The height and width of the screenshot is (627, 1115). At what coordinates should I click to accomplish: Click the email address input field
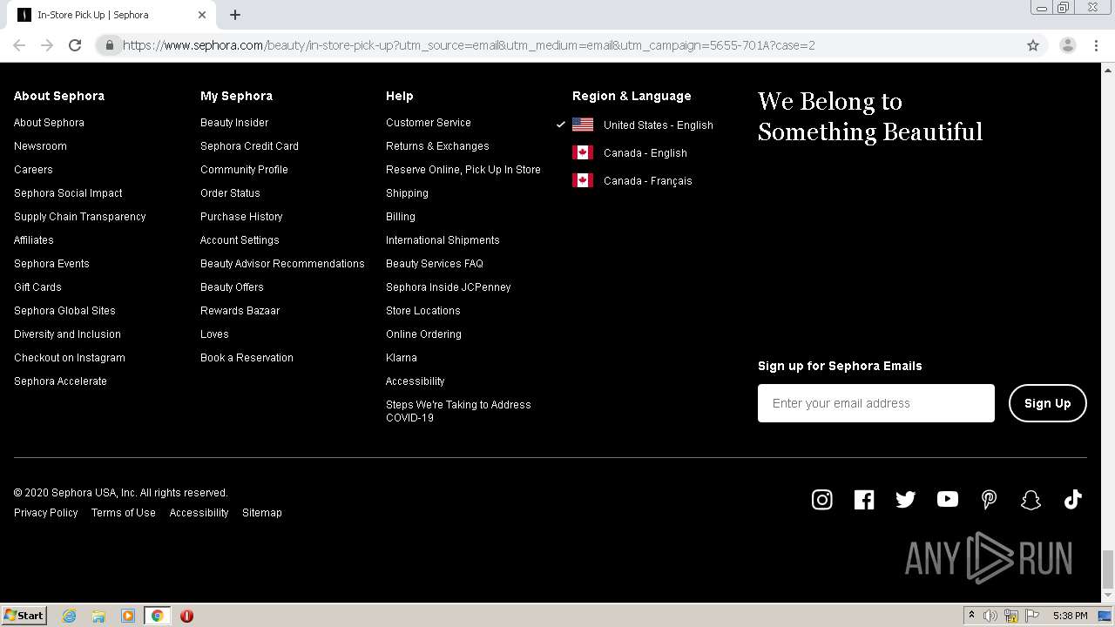tap(875, 403)
